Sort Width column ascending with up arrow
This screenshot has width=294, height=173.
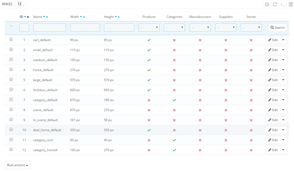tap(84, 17)
